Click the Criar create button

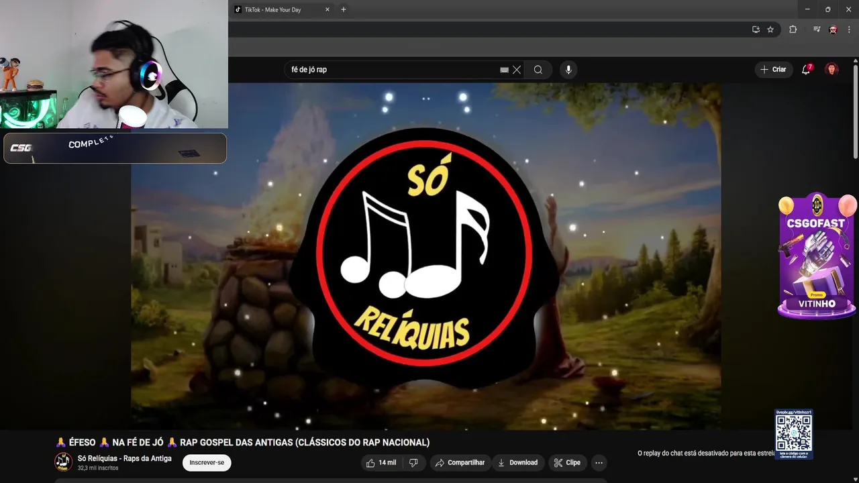pyautogui.click(x=773, y=69)
